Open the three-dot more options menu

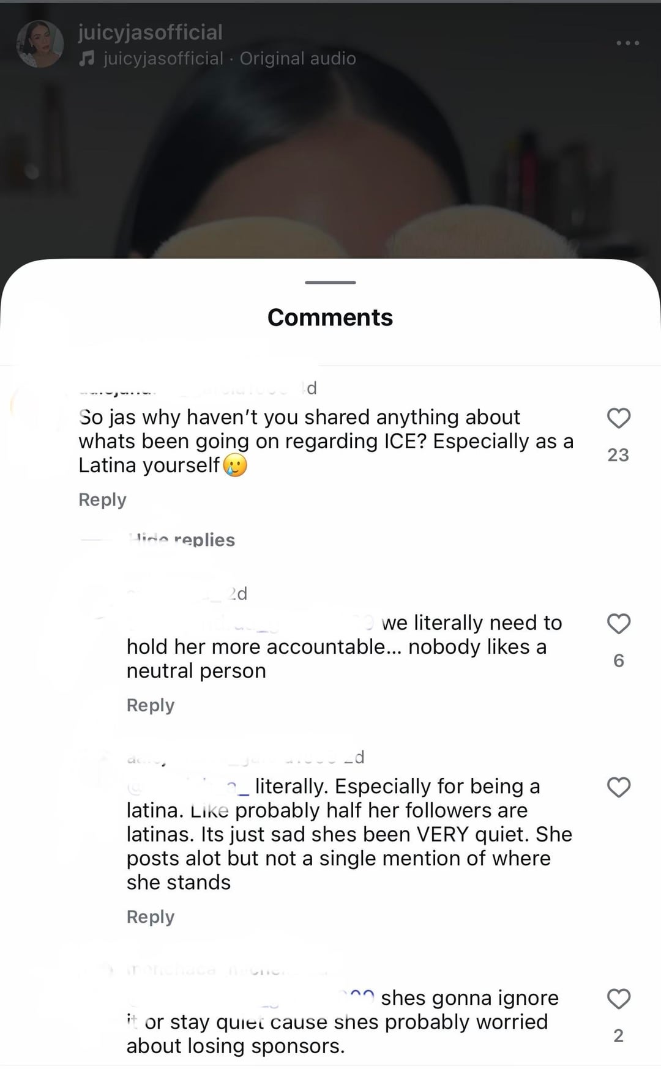click(627, 43)
